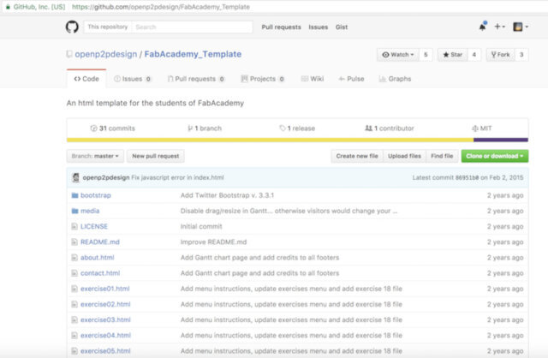Image resolution: width=548 pixels, height=358 pixels.
Task: Expand the Clone or download dropdown
Action: coord(495,156)
